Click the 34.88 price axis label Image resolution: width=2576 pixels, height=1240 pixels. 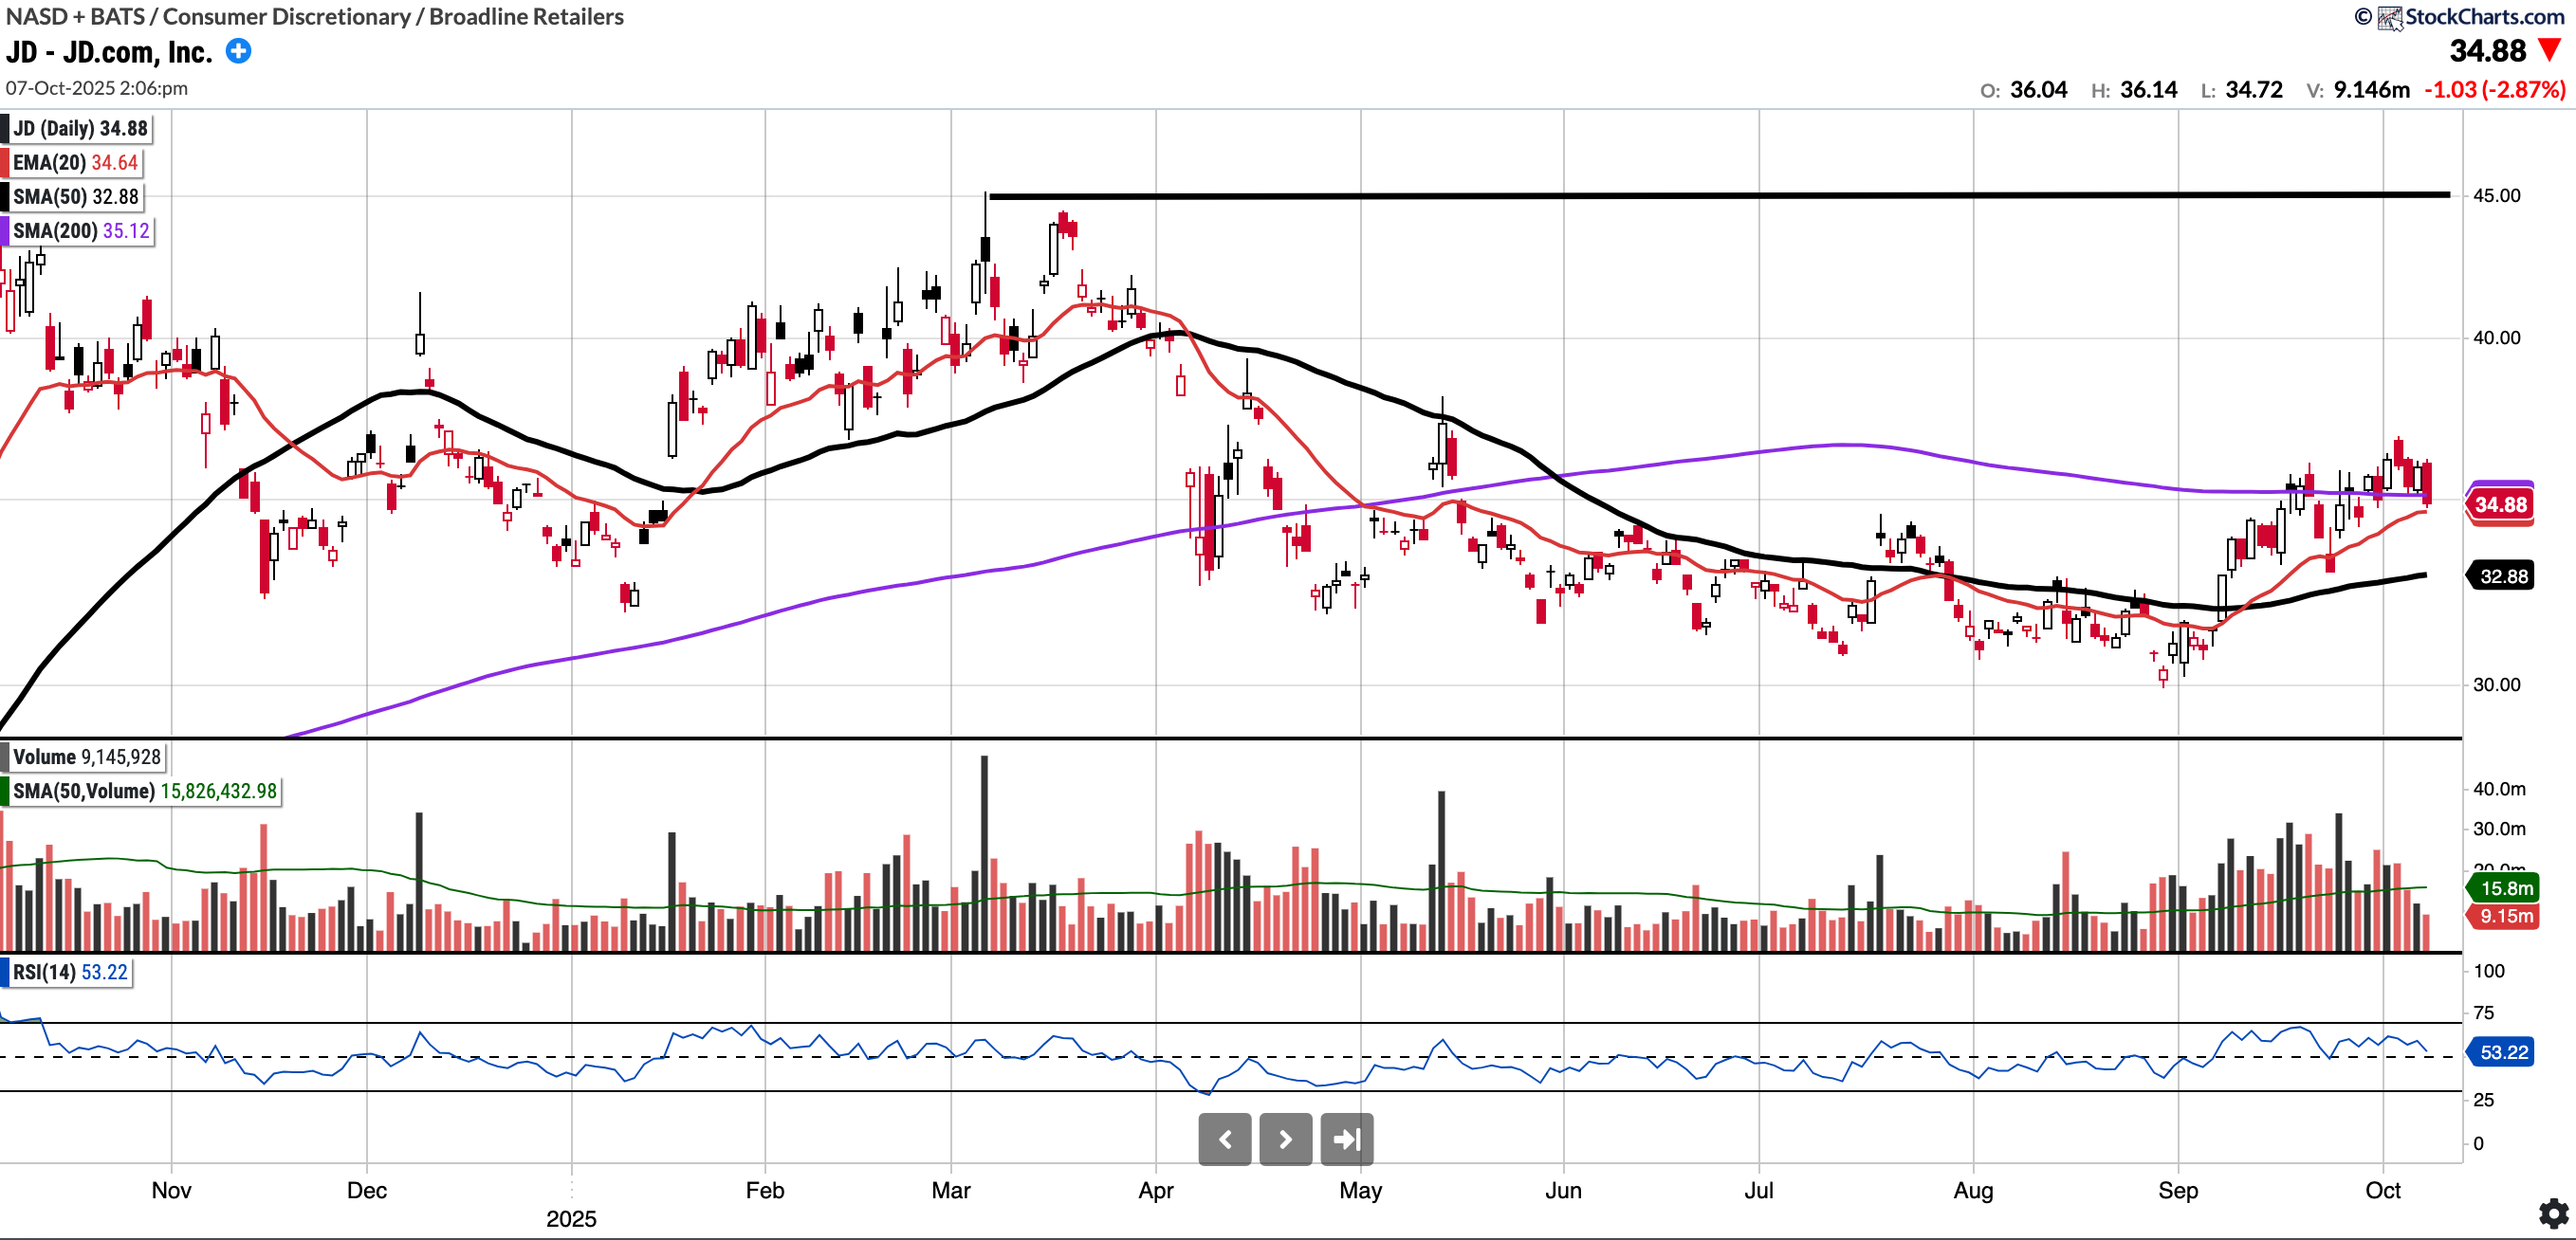pyautogui.click(x=2500, y=504)
